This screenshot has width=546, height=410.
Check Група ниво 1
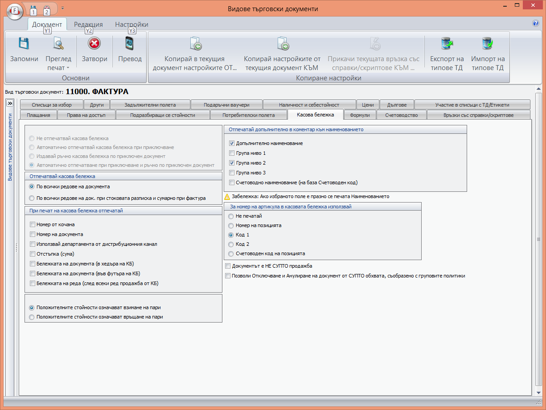[x=232, y=153]
